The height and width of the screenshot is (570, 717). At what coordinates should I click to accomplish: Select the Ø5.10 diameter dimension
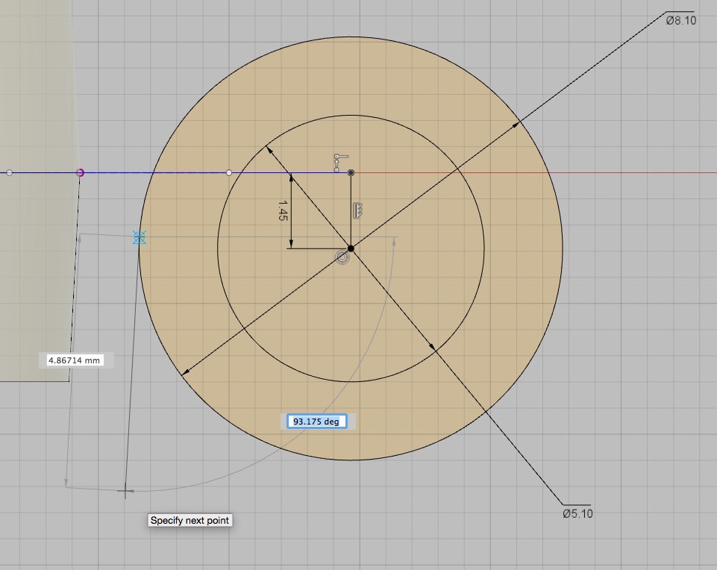coord(577,513)
